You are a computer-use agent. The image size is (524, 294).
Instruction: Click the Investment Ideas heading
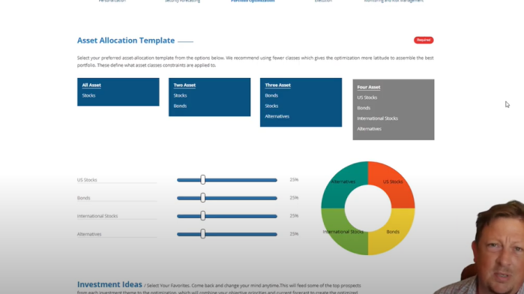coord(109,284)
